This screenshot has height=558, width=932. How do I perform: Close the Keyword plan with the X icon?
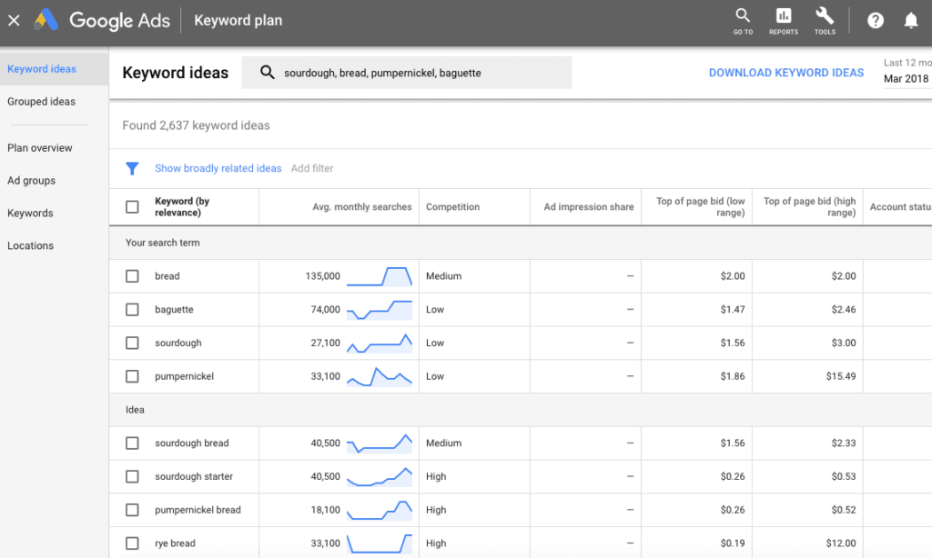13,20
